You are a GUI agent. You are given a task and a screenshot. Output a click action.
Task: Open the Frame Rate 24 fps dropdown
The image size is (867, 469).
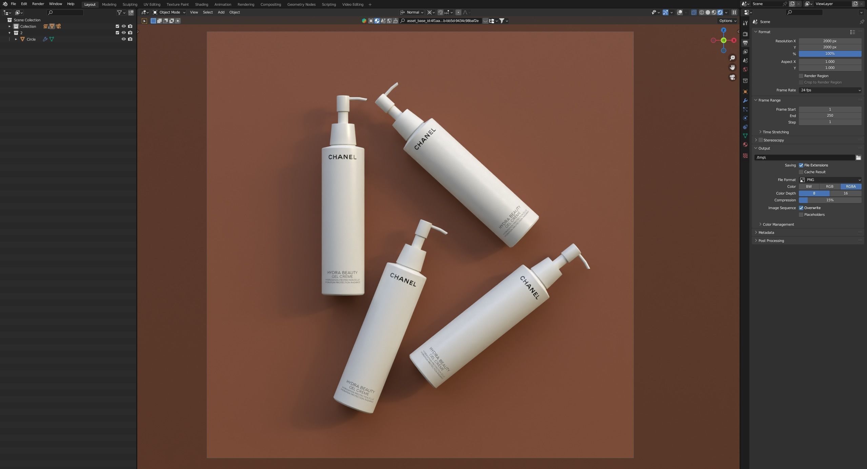(830, 90)
